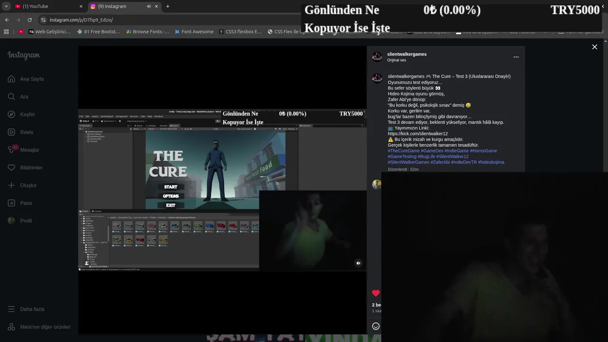Viewport: 608px width, 342px height.
Task: Click the Düzenlendi · 52sn timestamp
Action: pyautogui.click(x=403, y=169)
